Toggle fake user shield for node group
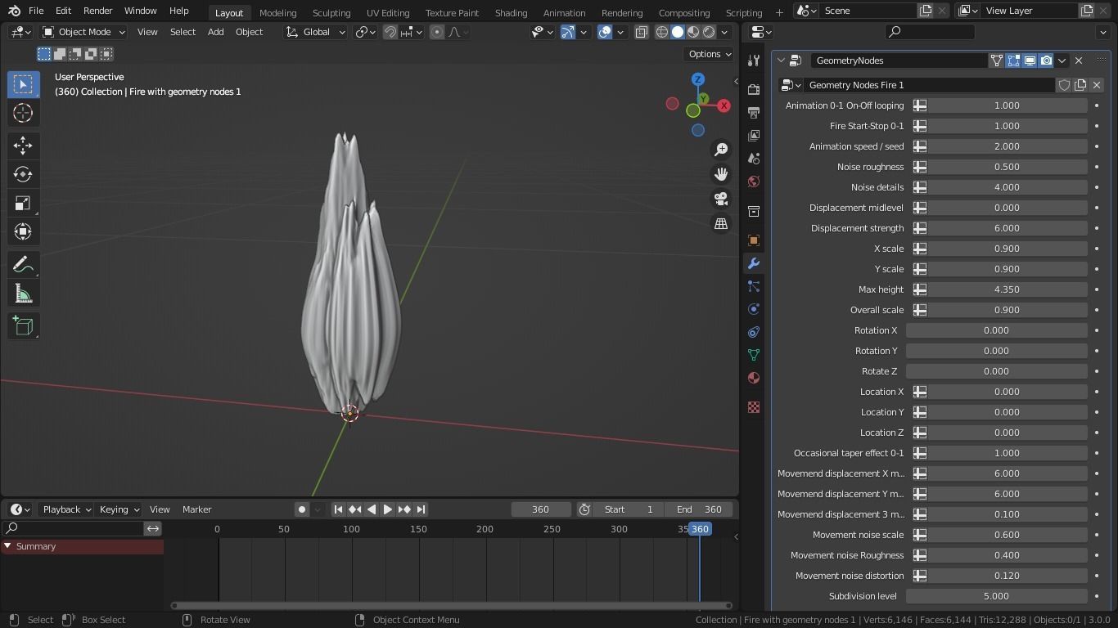 (1064, 85)
